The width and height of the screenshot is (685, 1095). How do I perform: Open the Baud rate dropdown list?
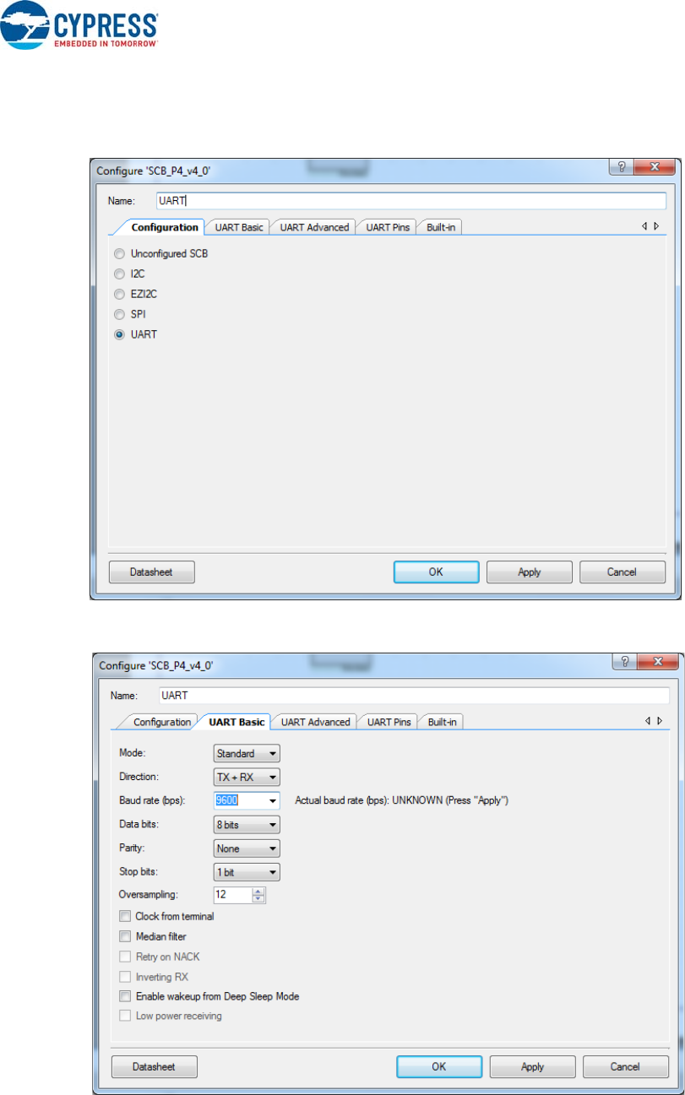(273, 801)
